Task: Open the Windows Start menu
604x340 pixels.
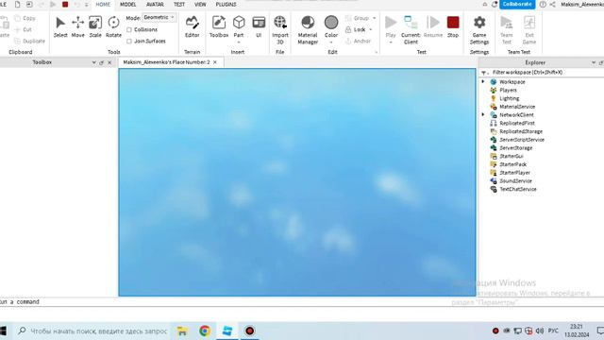Action: tap(3, 331)
